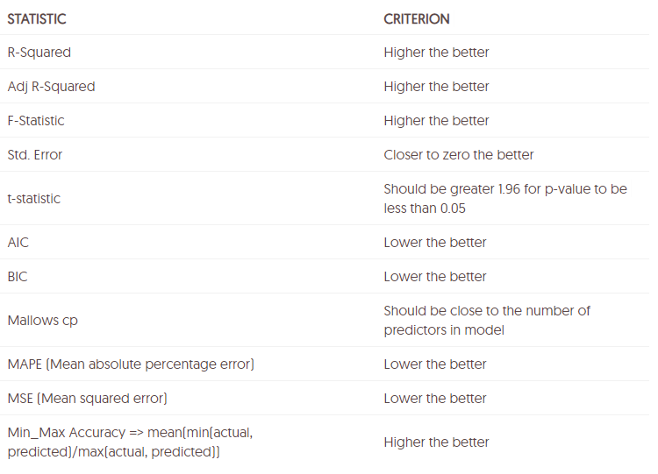Select the Adj R-Squared cell
This screenshot has width=658, height=474.
[x=52, y=87]
